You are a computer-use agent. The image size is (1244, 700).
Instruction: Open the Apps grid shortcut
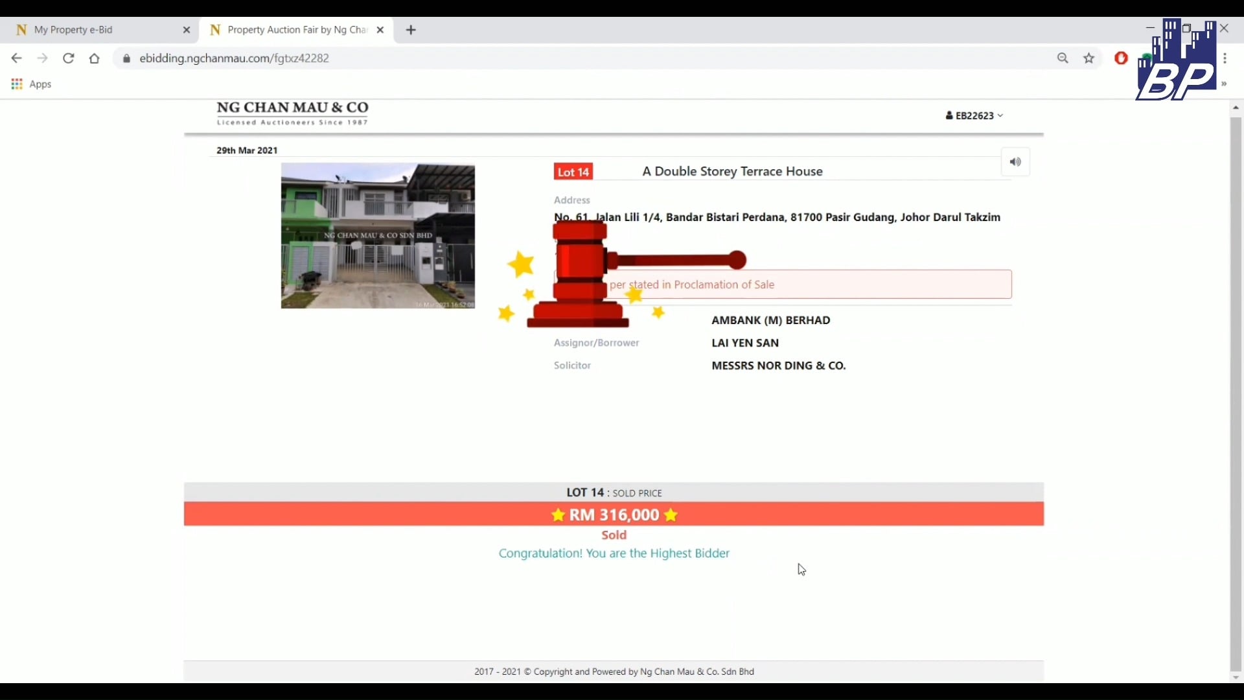coord(31,84)
